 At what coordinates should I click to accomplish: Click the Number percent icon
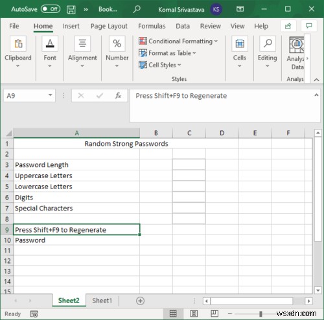coord(117,43)
